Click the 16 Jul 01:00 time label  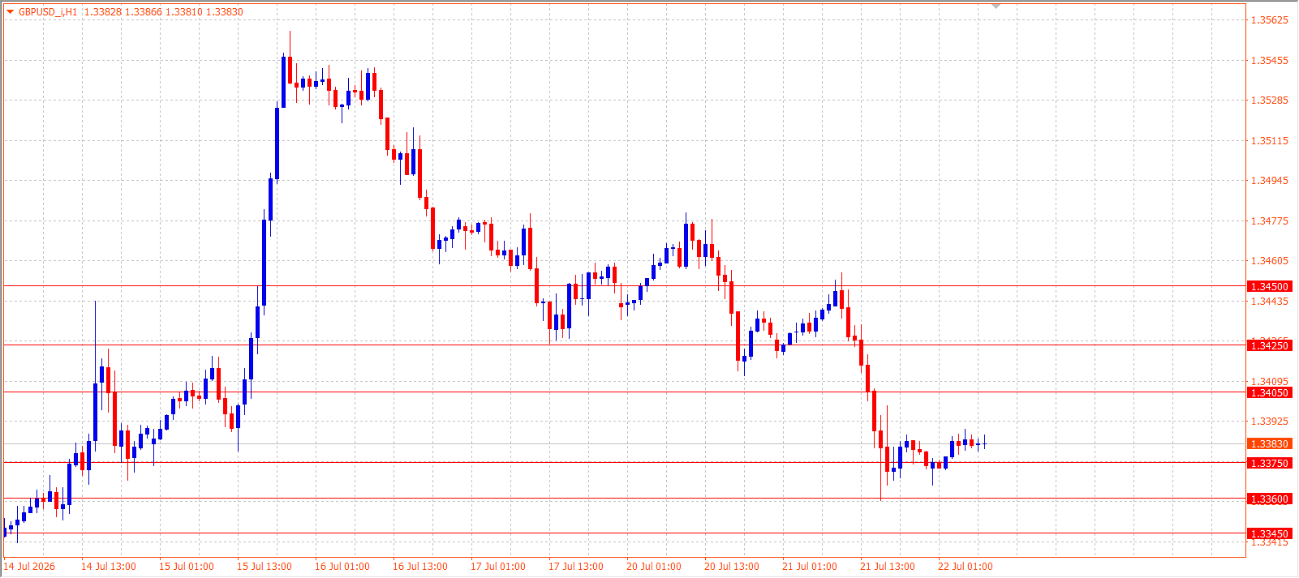[342, 567]
